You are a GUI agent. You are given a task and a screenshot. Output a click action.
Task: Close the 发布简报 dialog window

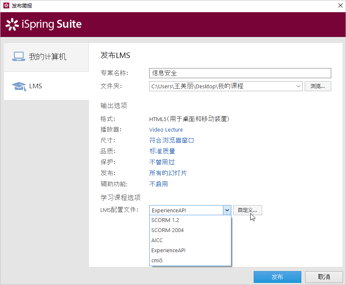coord(341,5)
